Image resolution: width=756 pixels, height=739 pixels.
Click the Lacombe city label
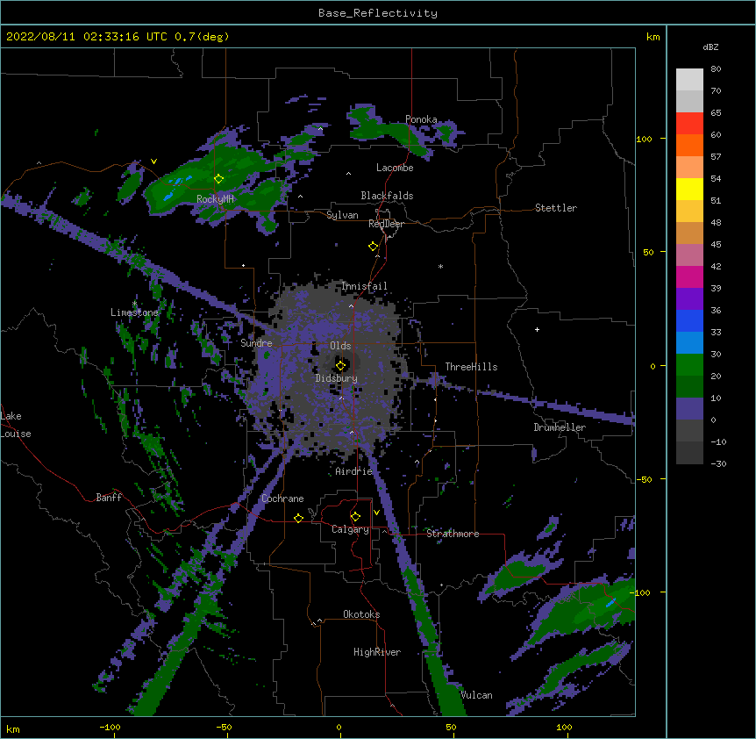click(395, 168)
